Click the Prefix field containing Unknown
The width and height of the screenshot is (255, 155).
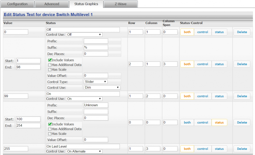(96, 105)
